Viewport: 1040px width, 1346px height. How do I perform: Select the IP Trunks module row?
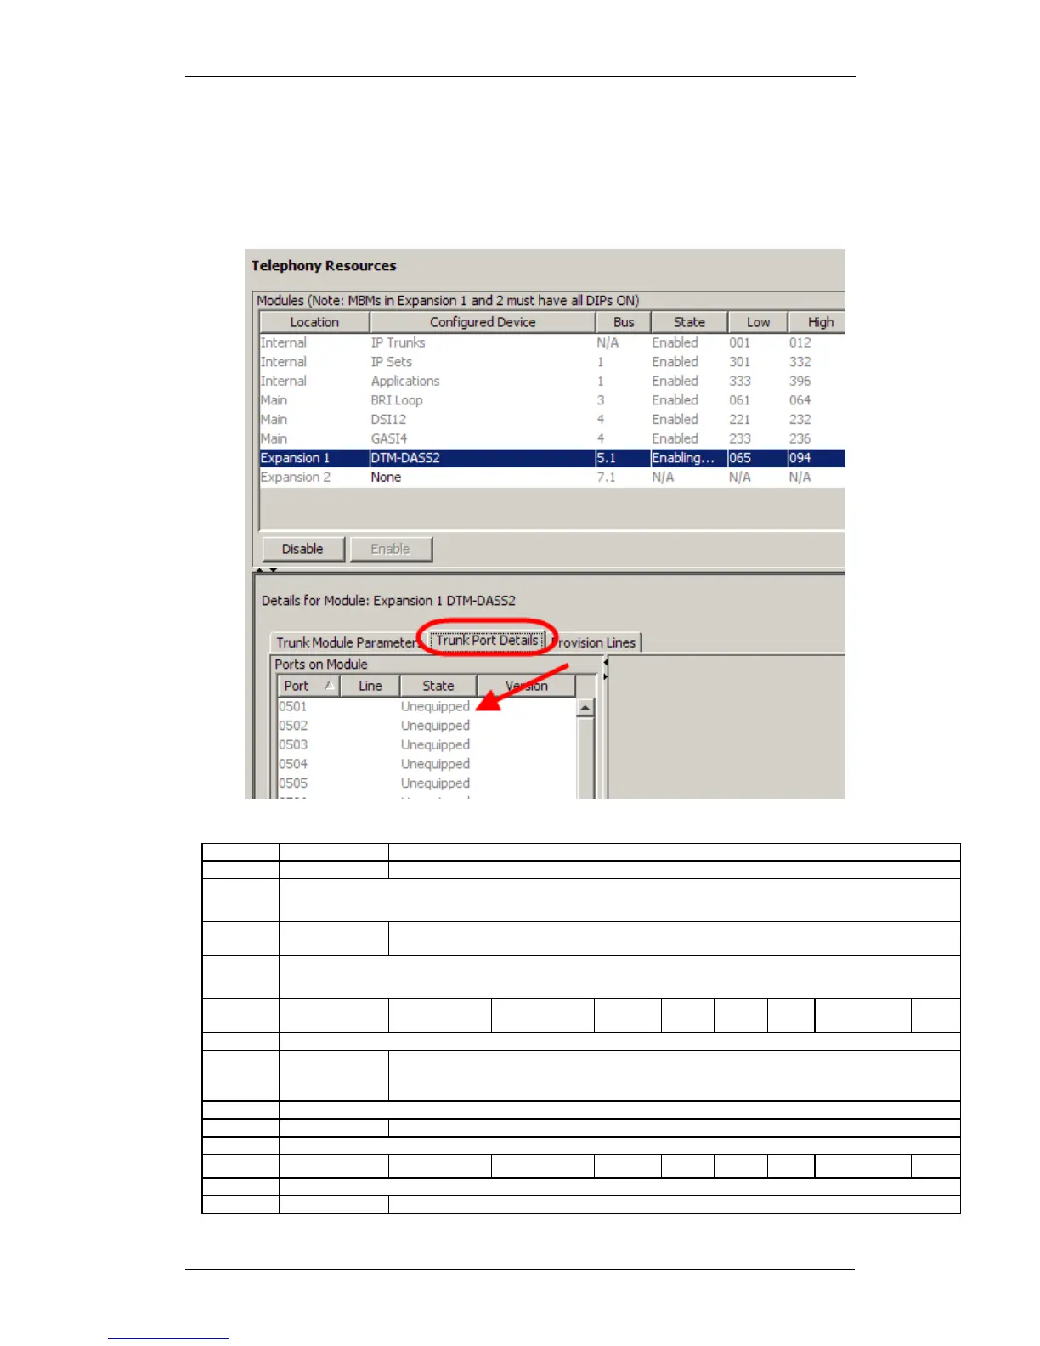[x=552, y=342]
